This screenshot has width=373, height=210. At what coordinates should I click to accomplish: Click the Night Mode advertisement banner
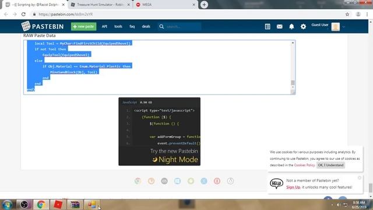(x=159, y=131)
